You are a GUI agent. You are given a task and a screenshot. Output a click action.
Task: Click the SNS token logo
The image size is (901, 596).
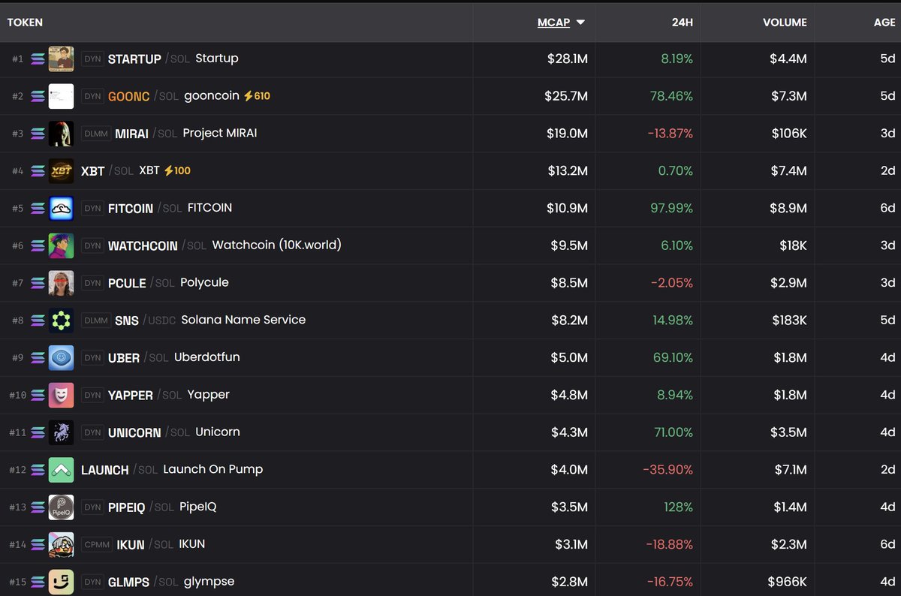[x=62, y=320]
